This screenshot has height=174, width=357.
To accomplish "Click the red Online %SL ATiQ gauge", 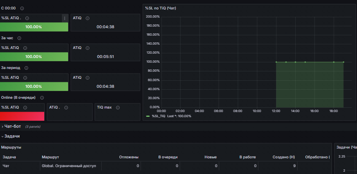I will click(22, 116).
